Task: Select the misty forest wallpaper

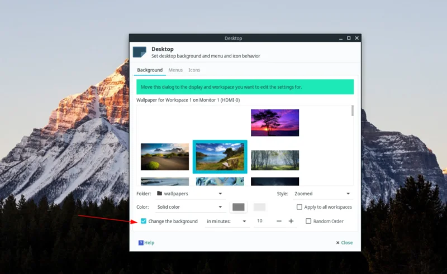Action: [275, 160]
